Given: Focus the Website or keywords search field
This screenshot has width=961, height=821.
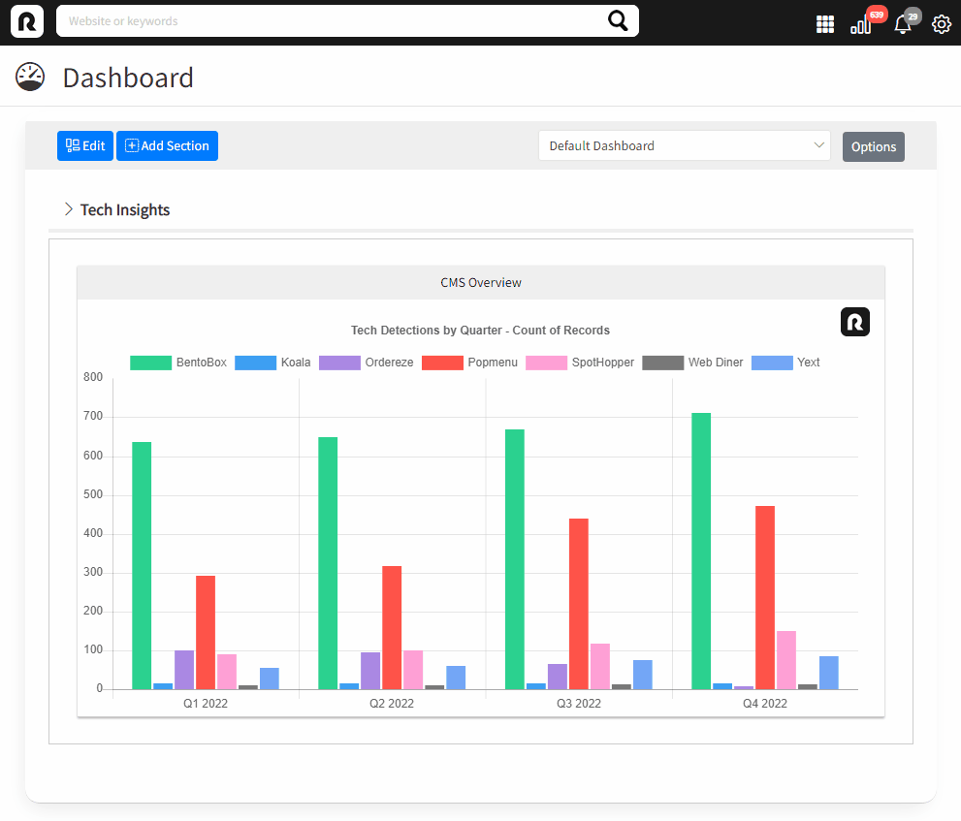Looking at the screenshot, I should [x=347, y=20].
